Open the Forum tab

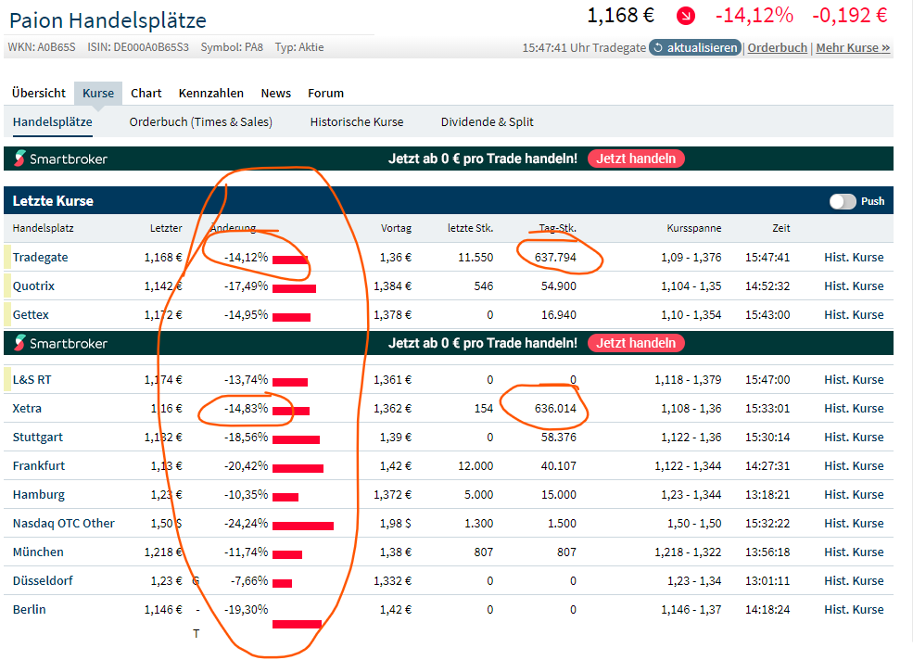click(325, 94)
